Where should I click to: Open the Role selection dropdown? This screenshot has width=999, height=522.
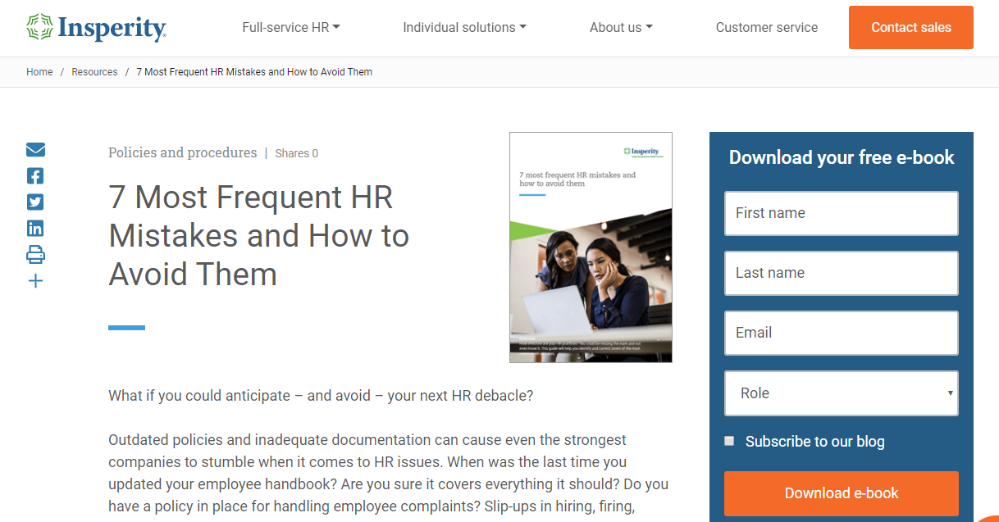tap(841, 393)
